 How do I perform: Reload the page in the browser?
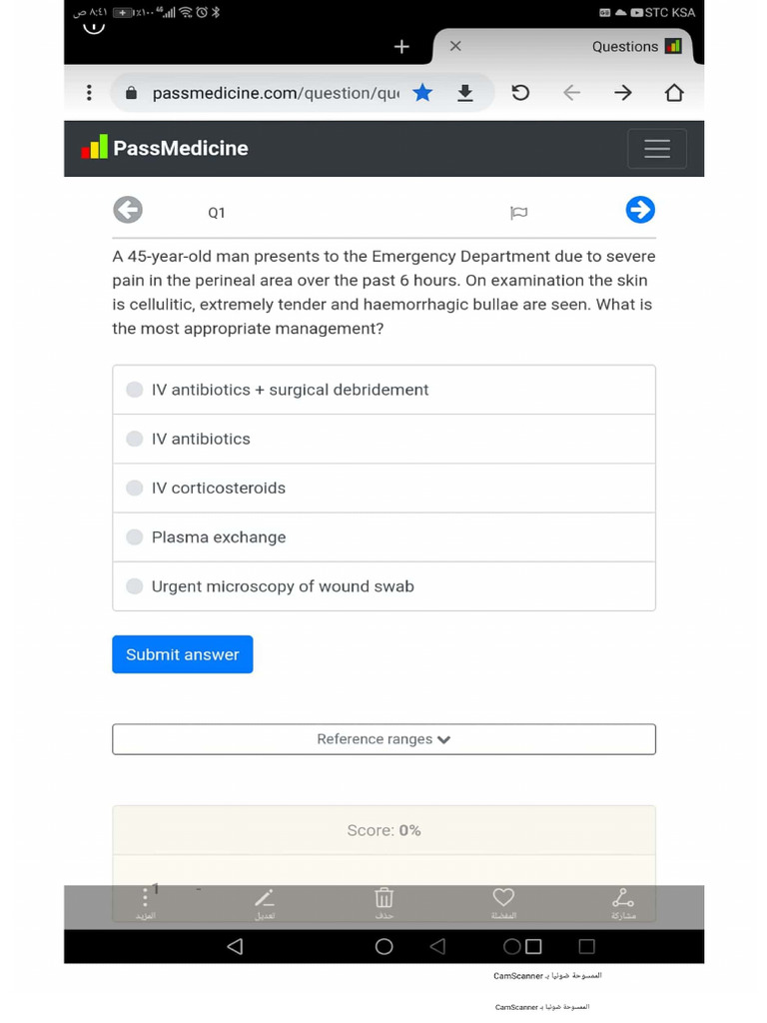coord(520,93)
